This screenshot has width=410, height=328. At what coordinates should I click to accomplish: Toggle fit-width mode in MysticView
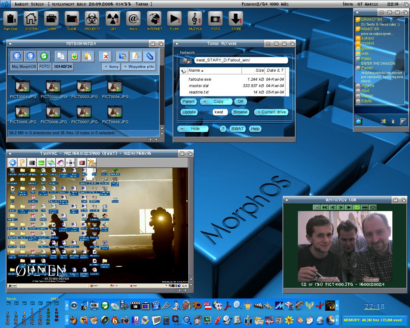[x=365, y=208]
